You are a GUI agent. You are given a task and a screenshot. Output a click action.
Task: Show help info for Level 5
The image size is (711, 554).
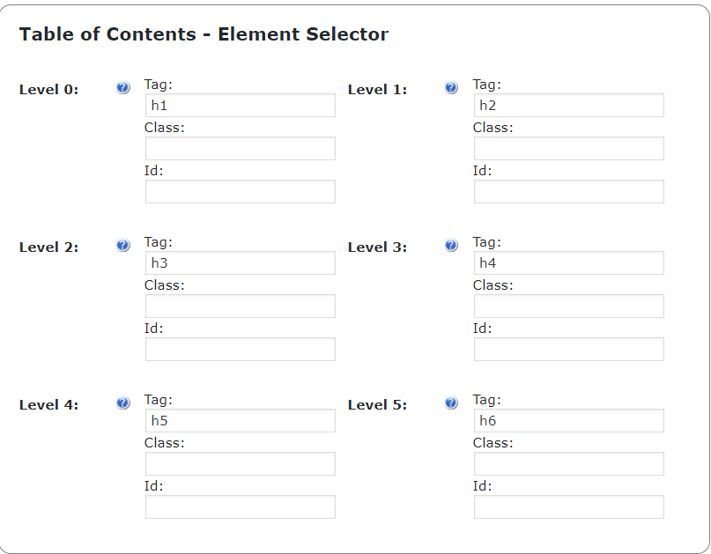(451, 403)
